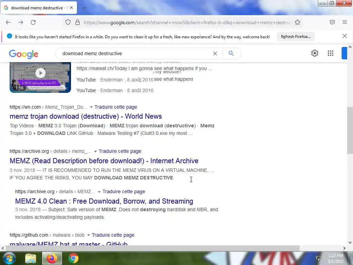Screen dimensions: 353x265
Task: Expand the wn.com result dropdown arrow
Action: 91,107
